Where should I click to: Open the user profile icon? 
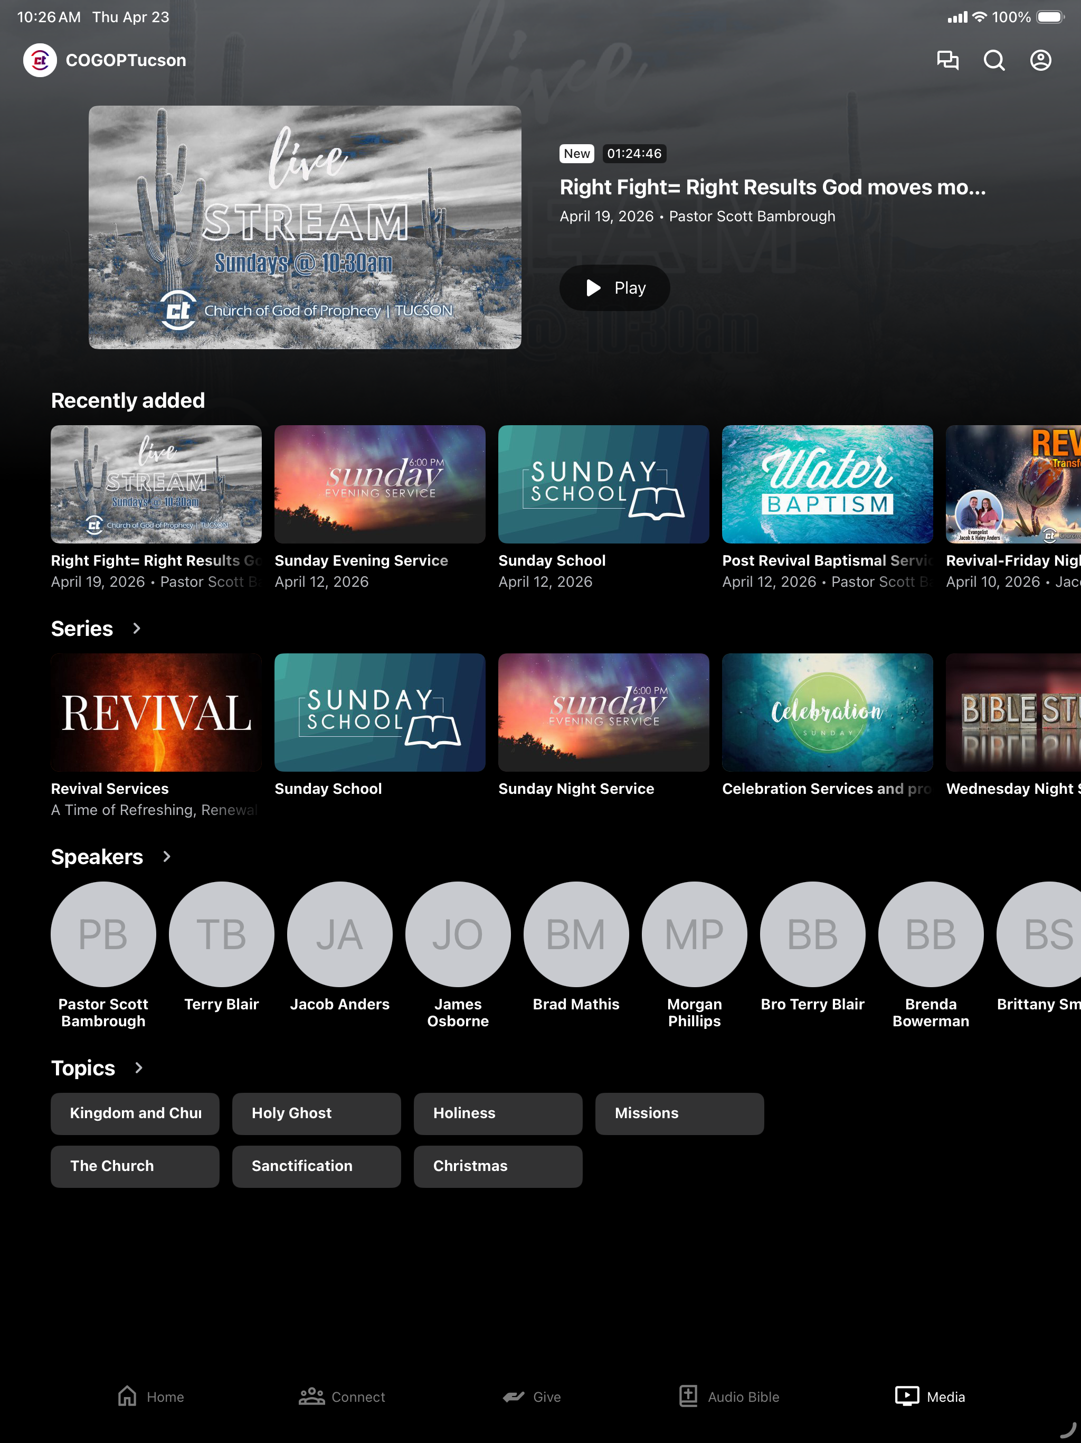pyautogui.click(x=1040, y=60)
